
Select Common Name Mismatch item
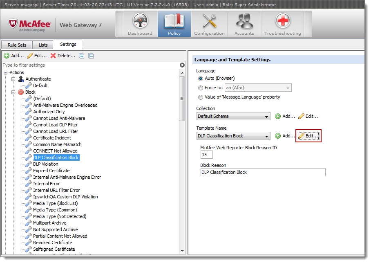click(57, 144)
